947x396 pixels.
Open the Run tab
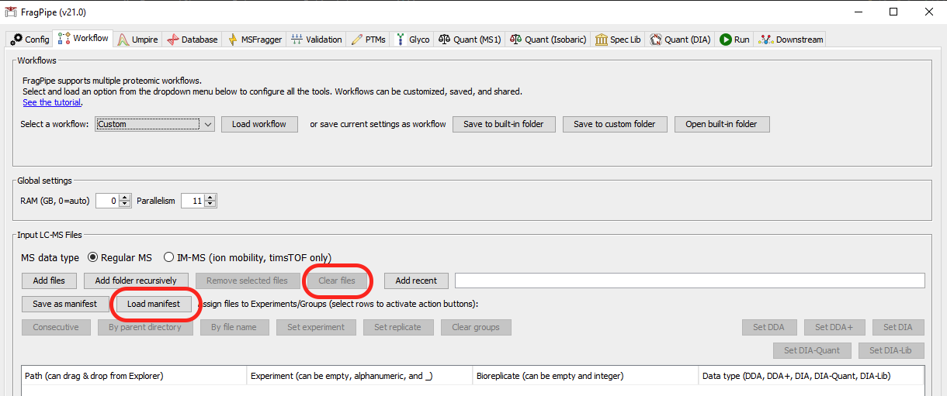[x=734, y=40]
